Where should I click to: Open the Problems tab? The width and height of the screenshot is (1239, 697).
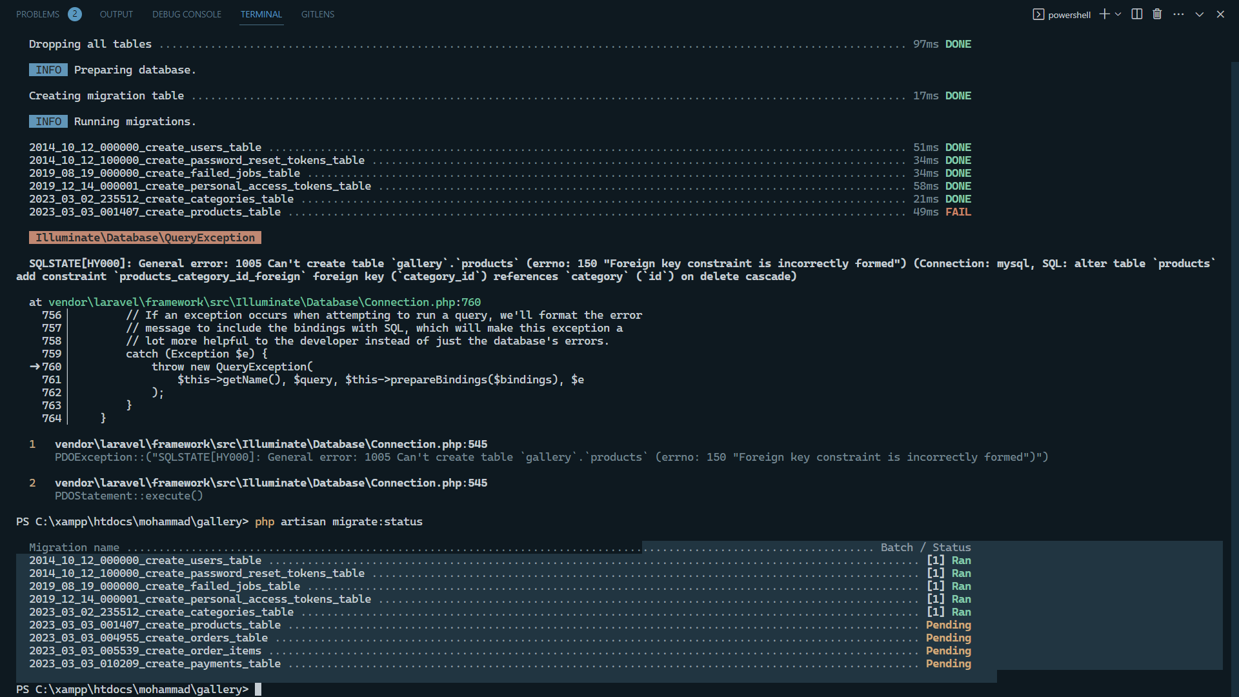coord(37,14)
